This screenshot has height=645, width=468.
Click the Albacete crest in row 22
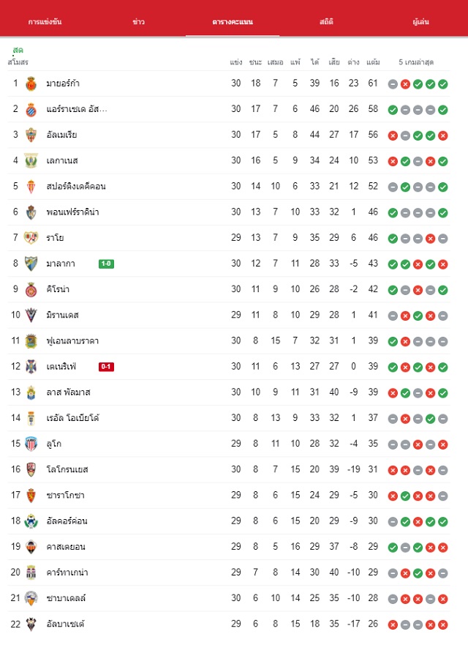click(x=31, y=625)
